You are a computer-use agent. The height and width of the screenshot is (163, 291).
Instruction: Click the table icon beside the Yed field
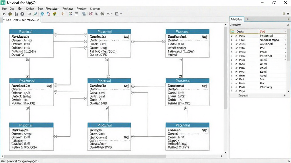coord(233,31)
